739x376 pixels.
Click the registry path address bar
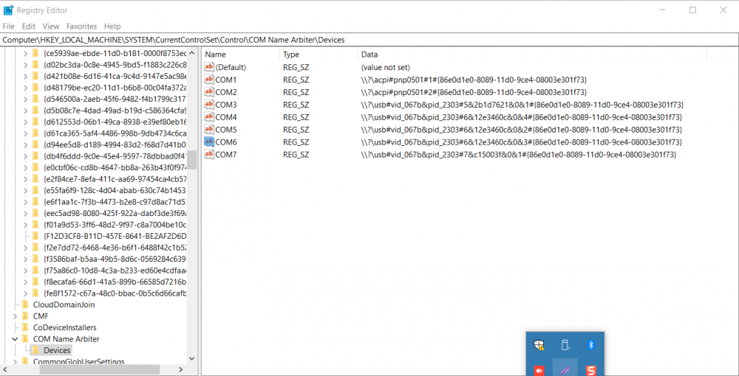click(x=369, y=40)
